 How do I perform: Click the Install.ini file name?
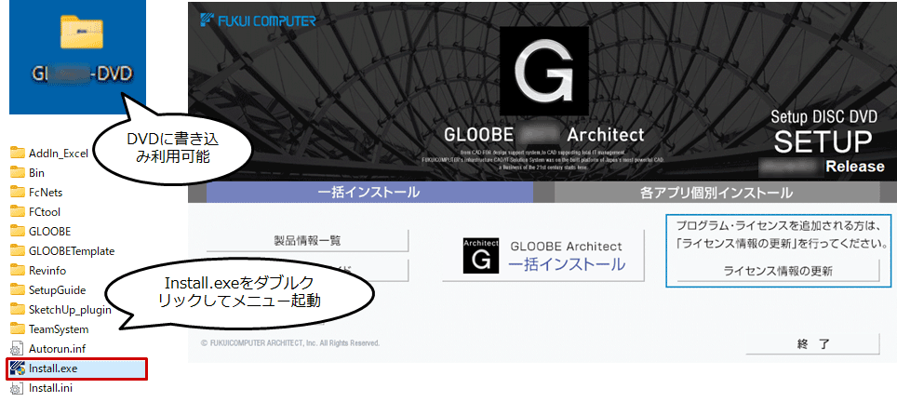(x=51, y=388)
